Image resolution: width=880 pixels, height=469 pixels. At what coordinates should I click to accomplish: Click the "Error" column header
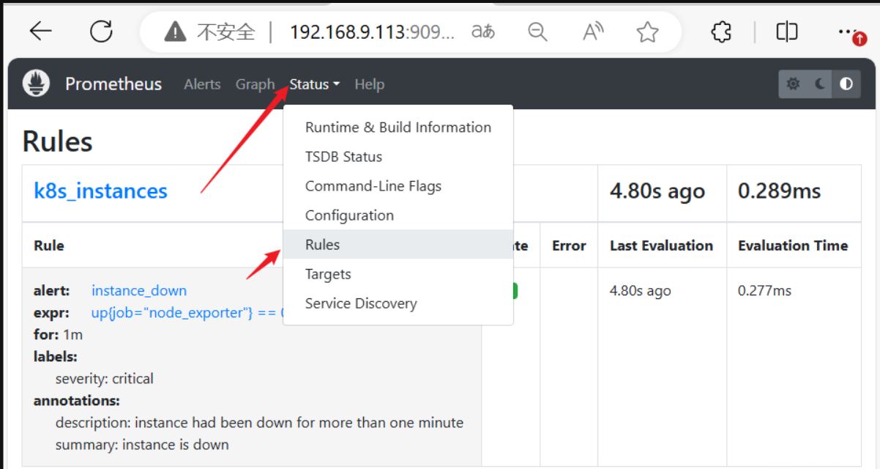click(569, 245)
